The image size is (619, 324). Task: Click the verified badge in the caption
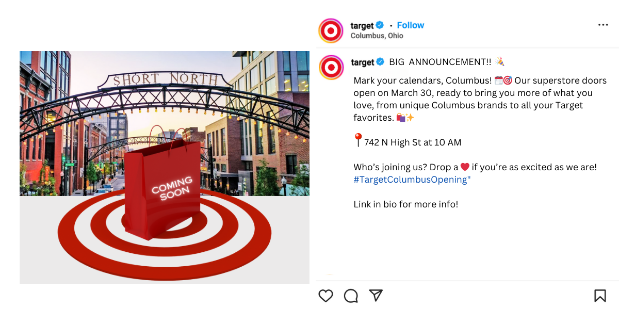click(x=380, y=62)
